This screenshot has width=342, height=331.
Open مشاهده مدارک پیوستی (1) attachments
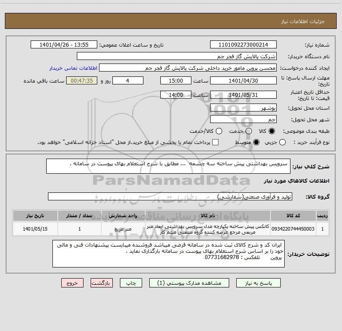tap(189, 283)
